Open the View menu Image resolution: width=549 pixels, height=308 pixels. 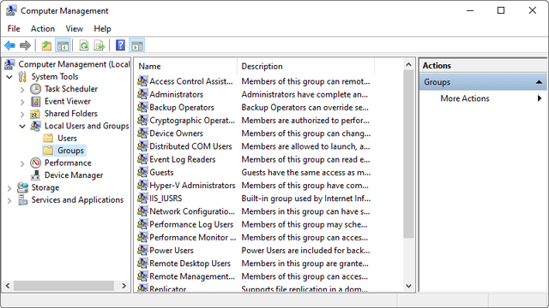[x=75, y=28]
